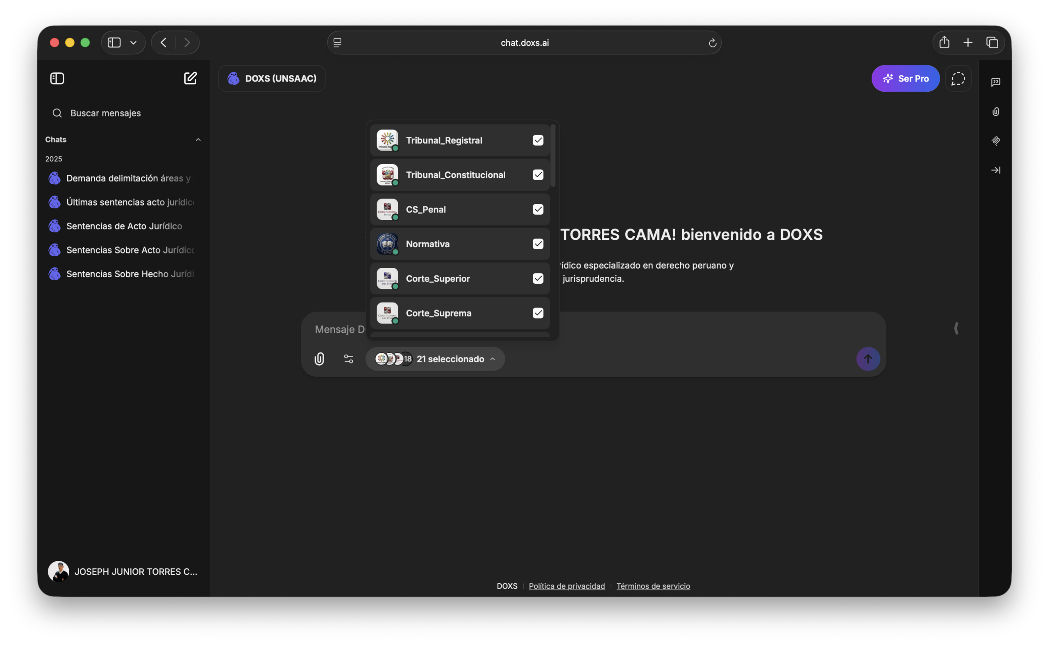
Task: Show Safari tab overview
Action: pyautogui.click(x=992, y=42)
